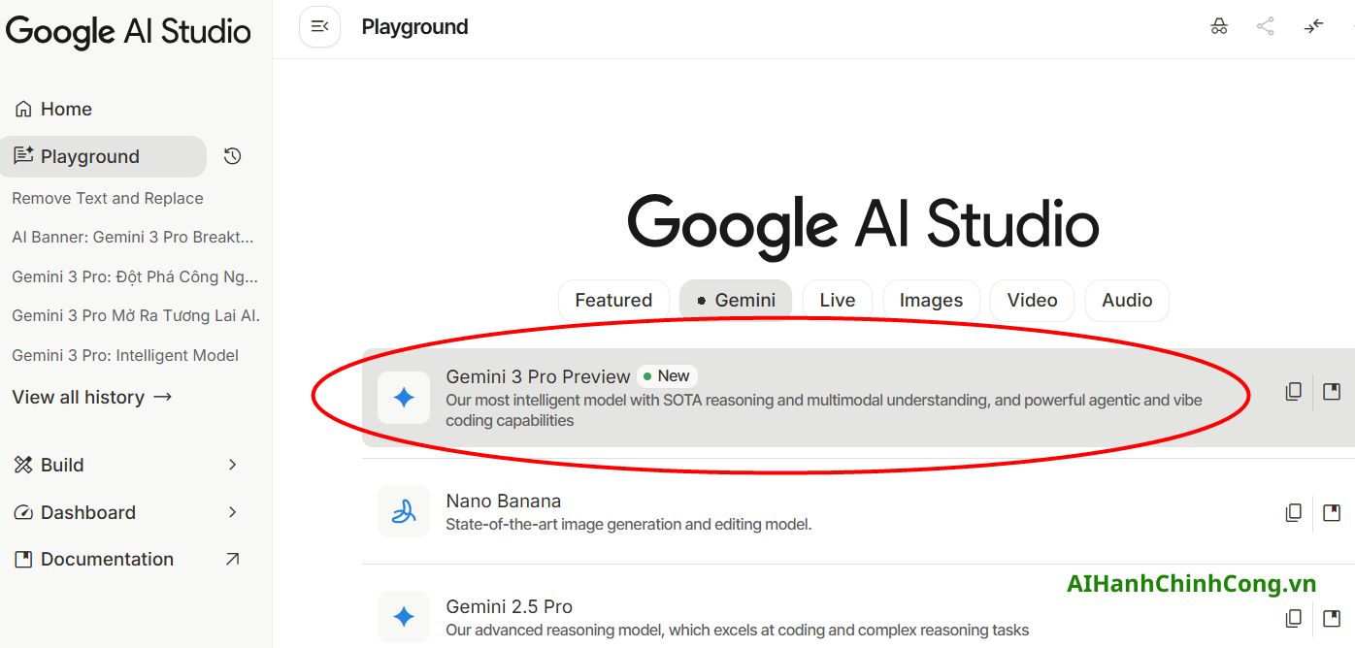Copy Nano Banana model ID
Viewport: 1355px width, 648px height.
click(1294, 512)
